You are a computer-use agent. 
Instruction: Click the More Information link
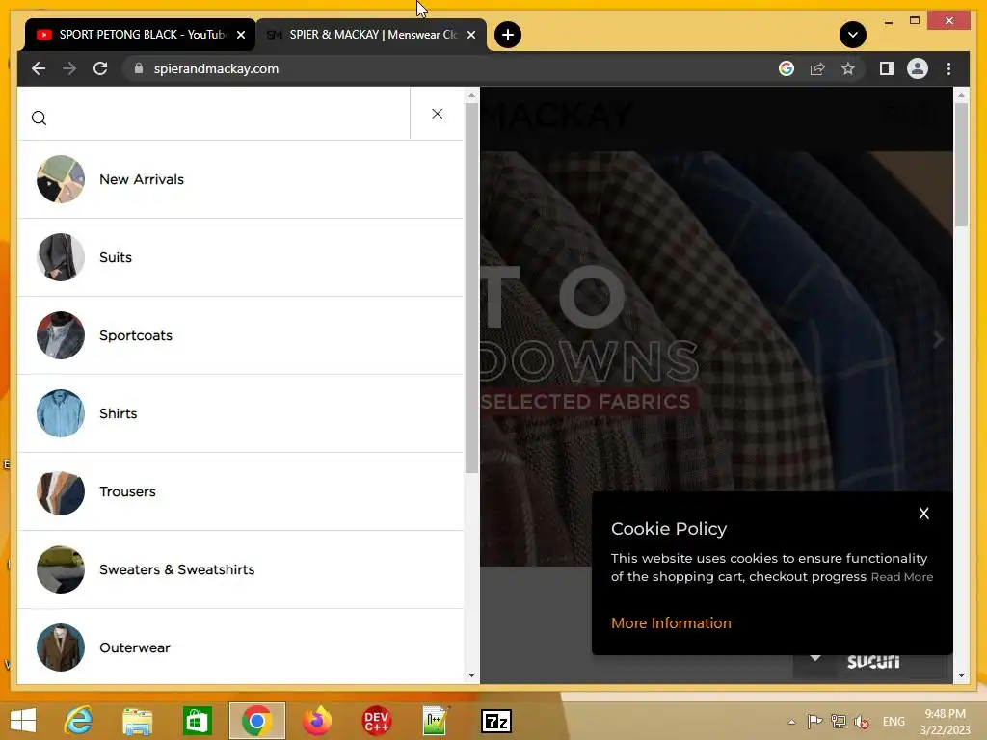click(x=671, y=623)
